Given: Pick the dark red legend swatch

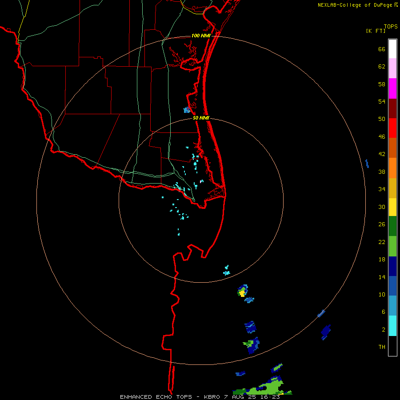Looking at the screenshot, I should pos(392,108).
